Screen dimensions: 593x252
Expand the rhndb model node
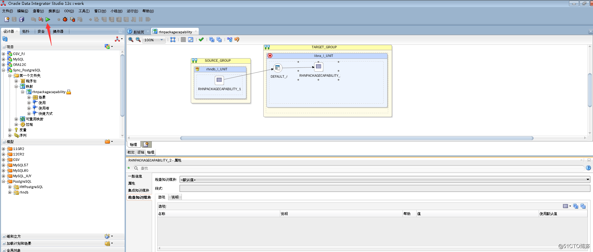(x=10, y=192)
